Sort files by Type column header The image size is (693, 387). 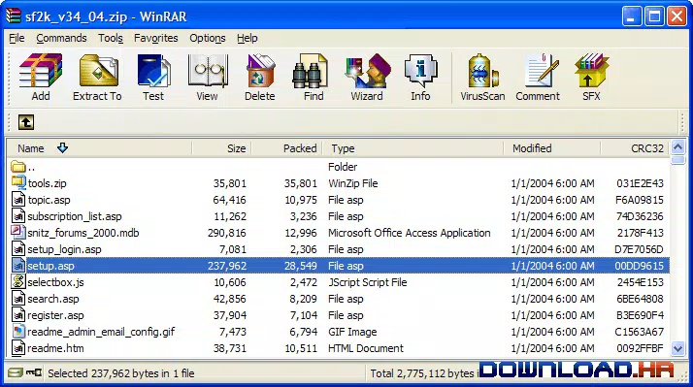(x=412, y=148)
